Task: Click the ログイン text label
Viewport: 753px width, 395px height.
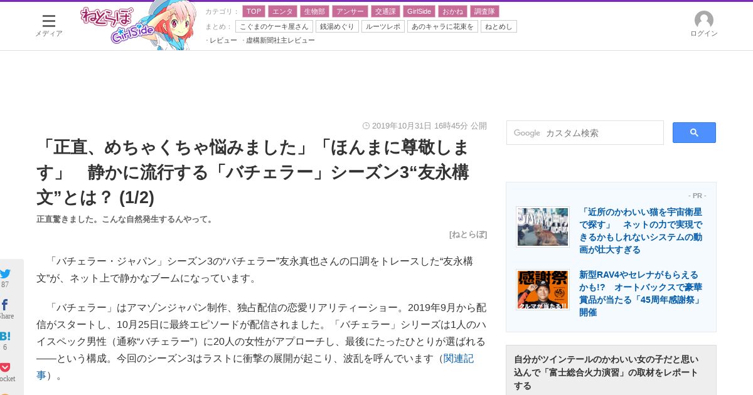Action: [x=704, y=34]
